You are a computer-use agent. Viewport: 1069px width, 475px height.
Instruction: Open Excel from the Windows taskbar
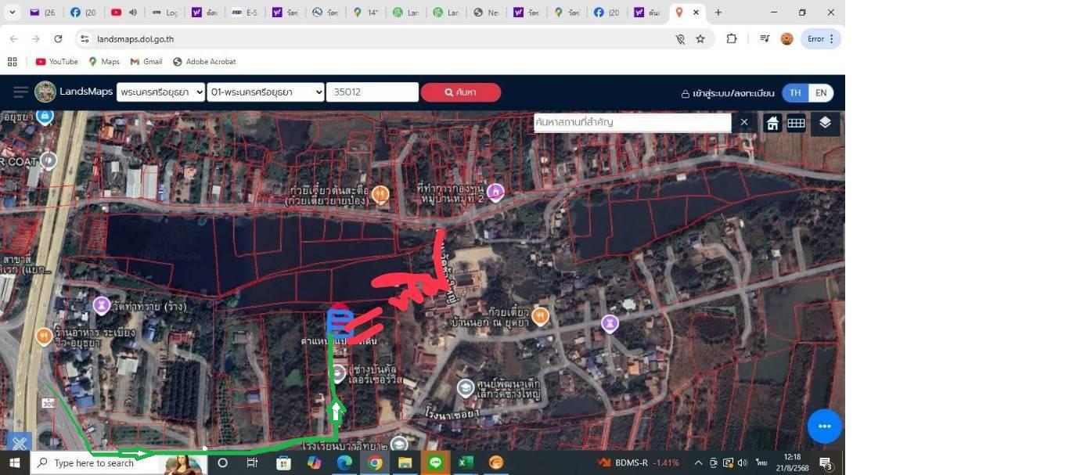pos(466,462)
